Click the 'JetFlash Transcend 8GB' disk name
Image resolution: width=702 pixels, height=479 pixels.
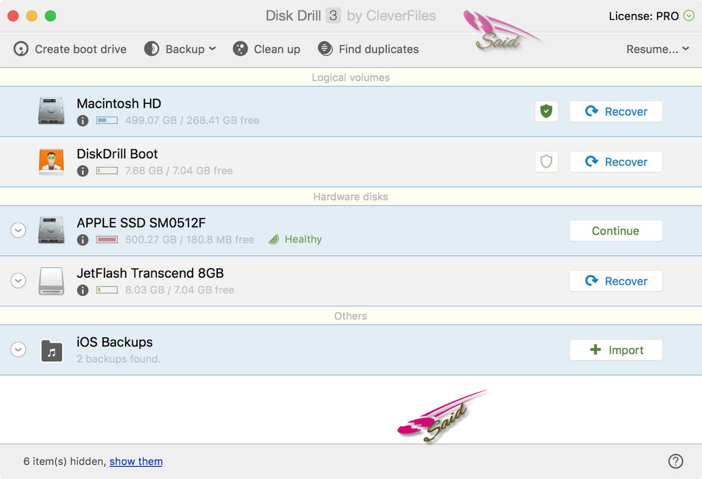[x=150, y=273]
